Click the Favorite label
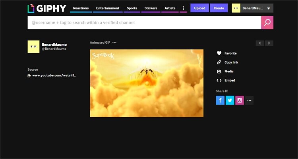298x159 pixels. [x=230, y=53]
